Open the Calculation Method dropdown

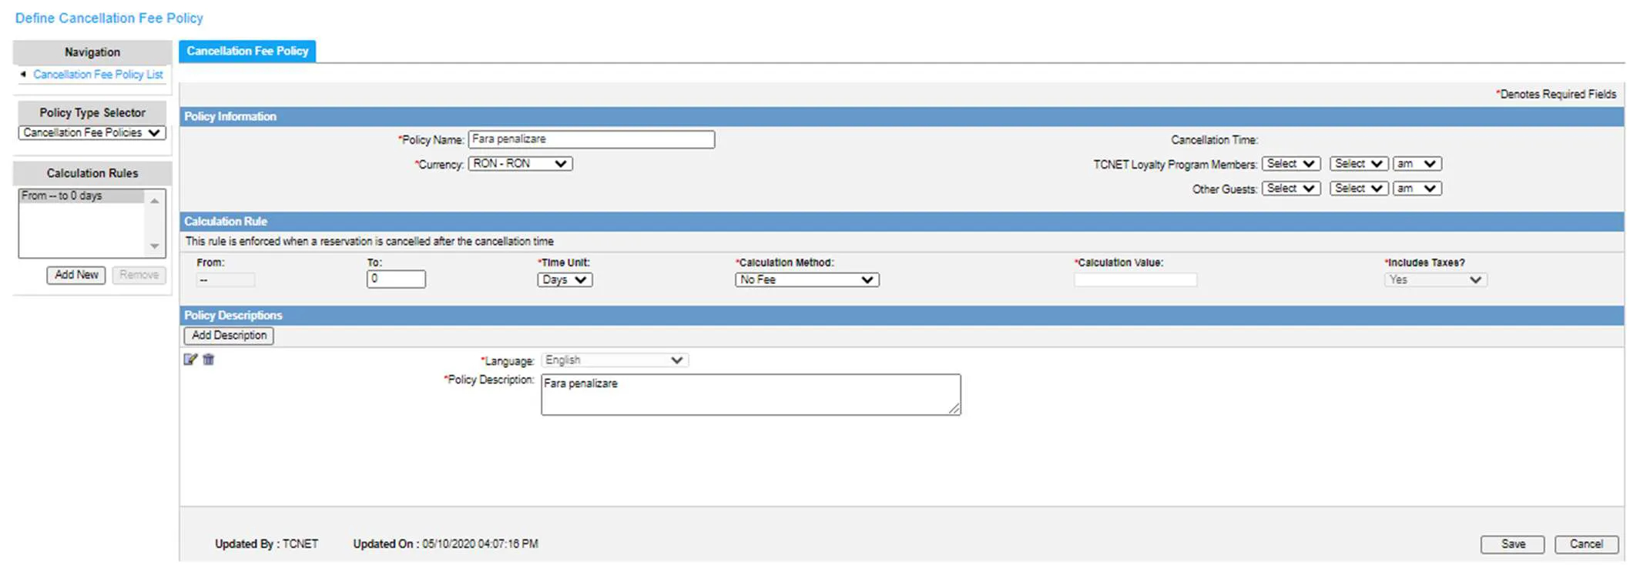[807, 279]
